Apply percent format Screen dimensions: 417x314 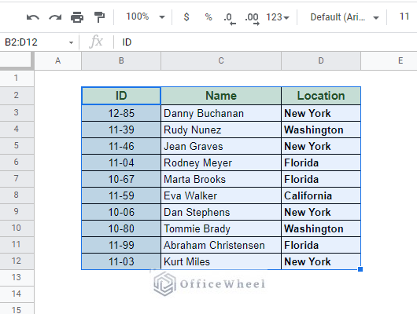click(x=208, y=17)
